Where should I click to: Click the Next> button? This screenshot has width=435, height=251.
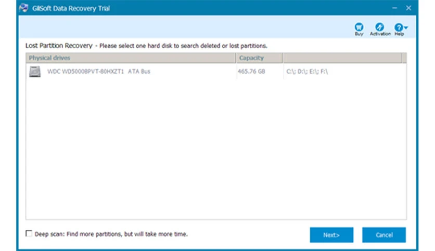tap(331, 235)
